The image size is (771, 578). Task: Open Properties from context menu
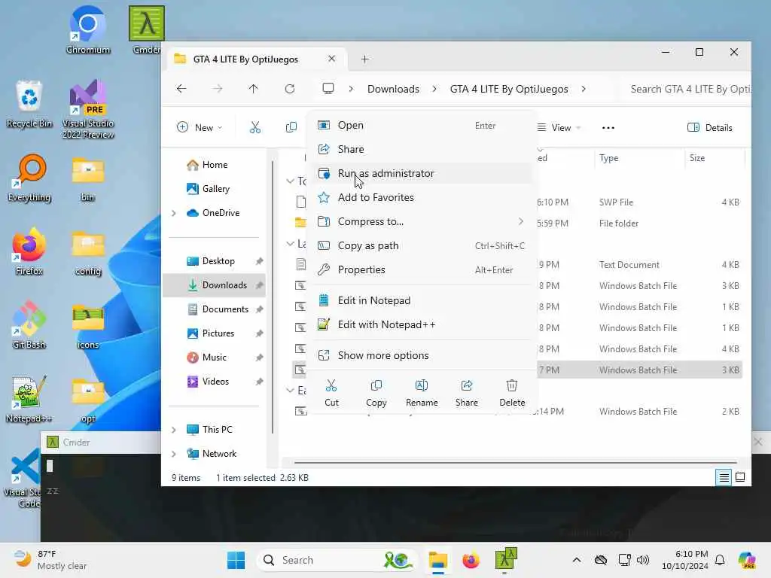tap(421, 270)
